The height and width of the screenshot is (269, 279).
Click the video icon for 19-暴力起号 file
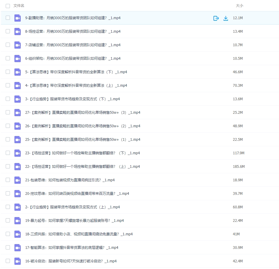[x=17, y=221]
